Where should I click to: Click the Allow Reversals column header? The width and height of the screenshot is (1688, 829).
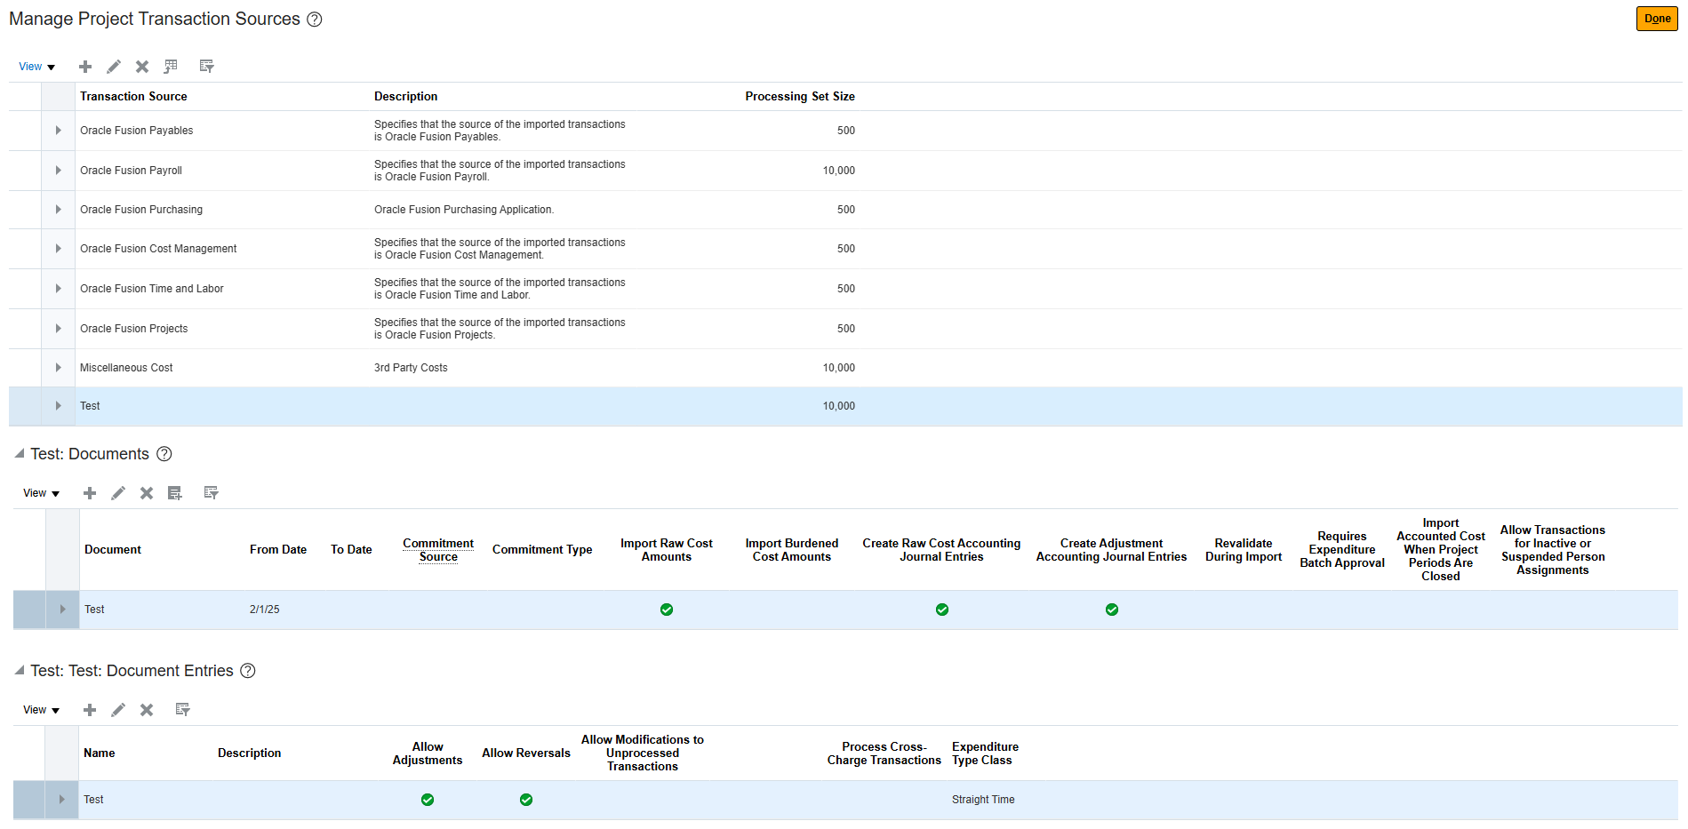(526, 753)
